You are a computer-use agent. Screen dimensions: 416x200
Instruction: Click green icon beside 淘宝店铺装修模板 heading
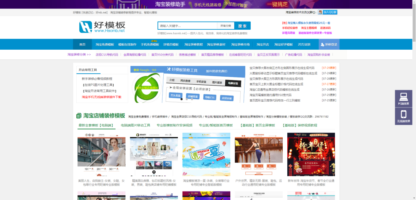[79, 116]
